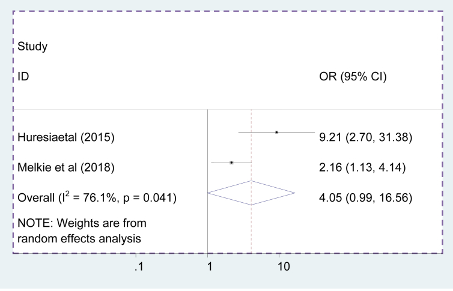The width and height of the screenshot is (453, 291).
Task: Click the Huresiaetal (2015) point estimate marker
Action: pos(276,132)
